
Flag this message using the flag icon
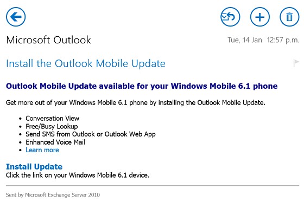pyautogui.click(x=296, y=63)
